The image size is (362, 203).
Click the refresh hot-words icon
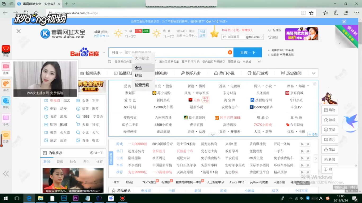click(x=110, y=62)
